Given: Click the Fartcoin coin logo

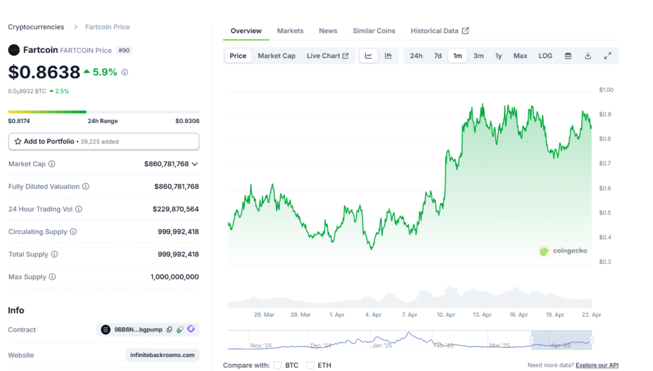Looking at the screenshot, I should tap(14, 50).
